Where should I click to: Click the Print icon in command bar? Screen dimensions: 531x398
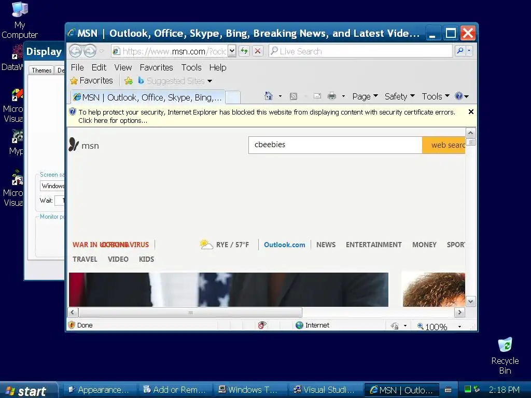(332, 96)
